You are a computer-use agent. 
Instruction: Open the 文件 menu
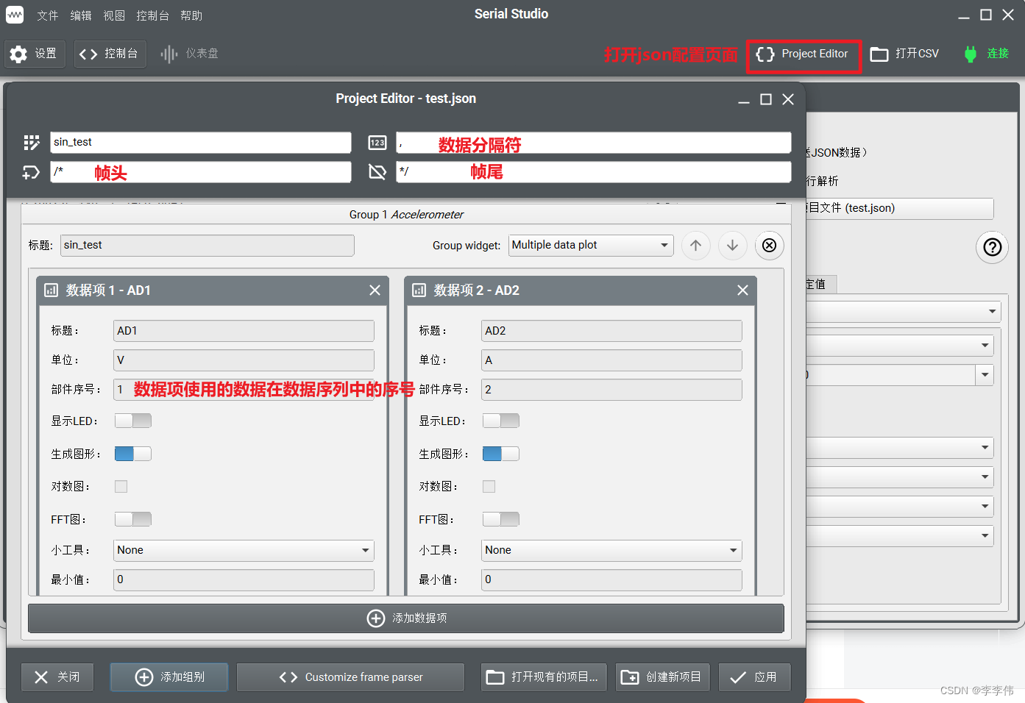47,15
